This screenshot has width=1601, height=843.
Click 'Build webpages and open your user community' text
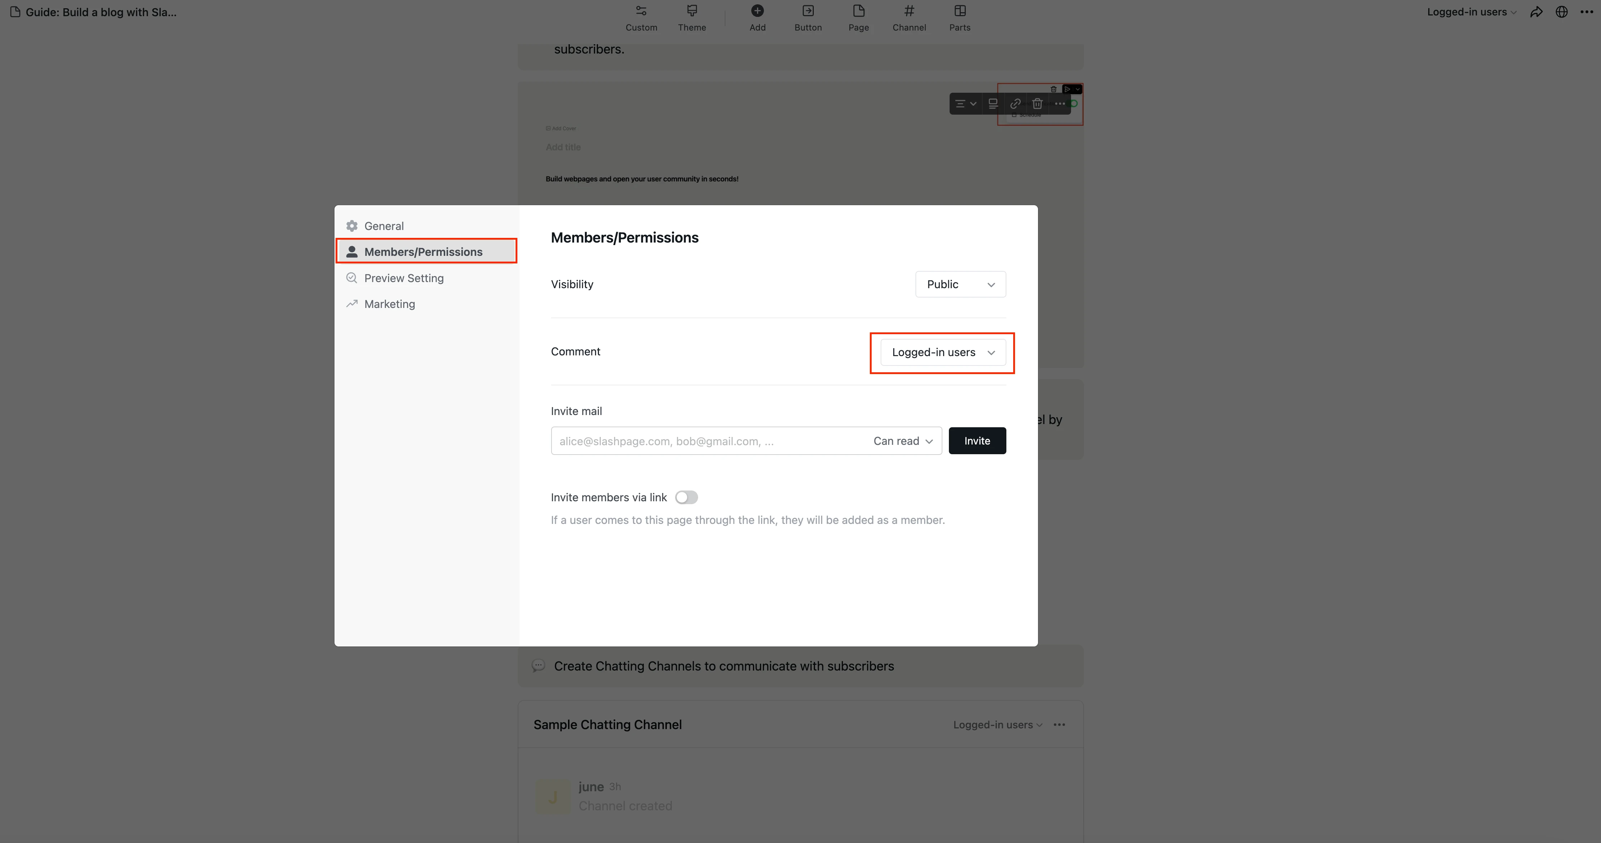(x=641, y=179)
